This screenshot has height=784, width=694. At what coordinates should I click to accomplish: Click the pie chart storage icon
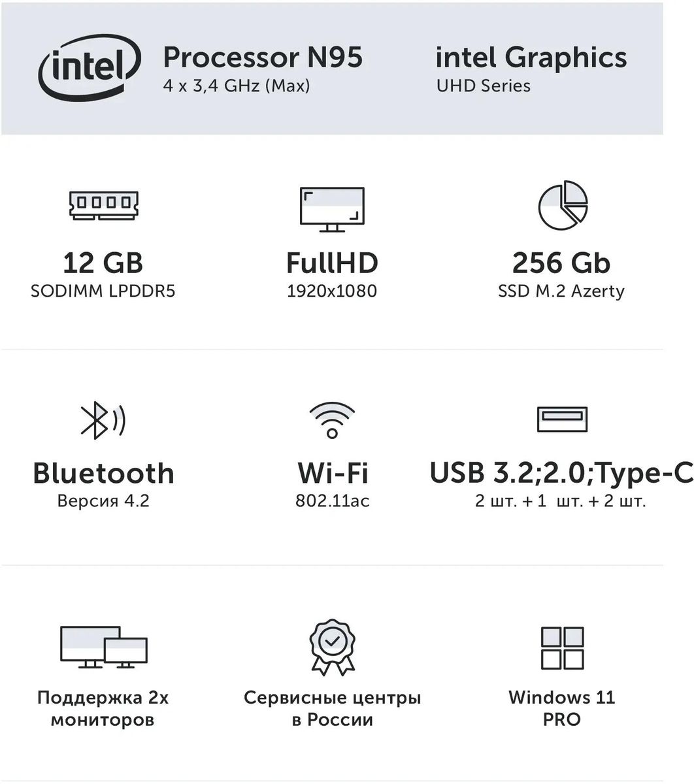pos(563,205)
